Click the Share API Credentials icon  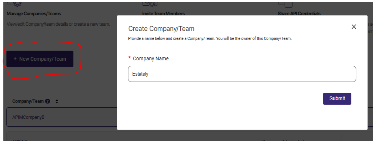[286, 5]
